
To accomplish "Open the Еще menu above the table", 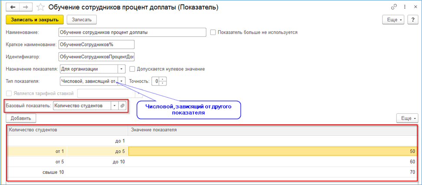I will point(407,118).
